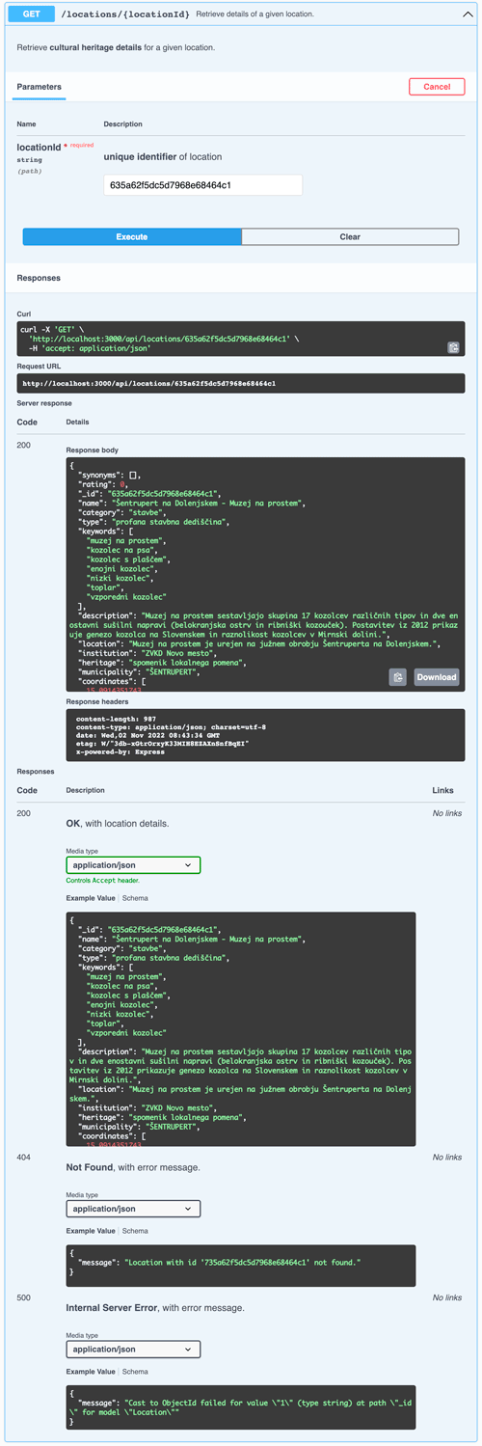Click the 500 example JSON message block
Screen dimensions: 482x1446
coord(241,1406)
